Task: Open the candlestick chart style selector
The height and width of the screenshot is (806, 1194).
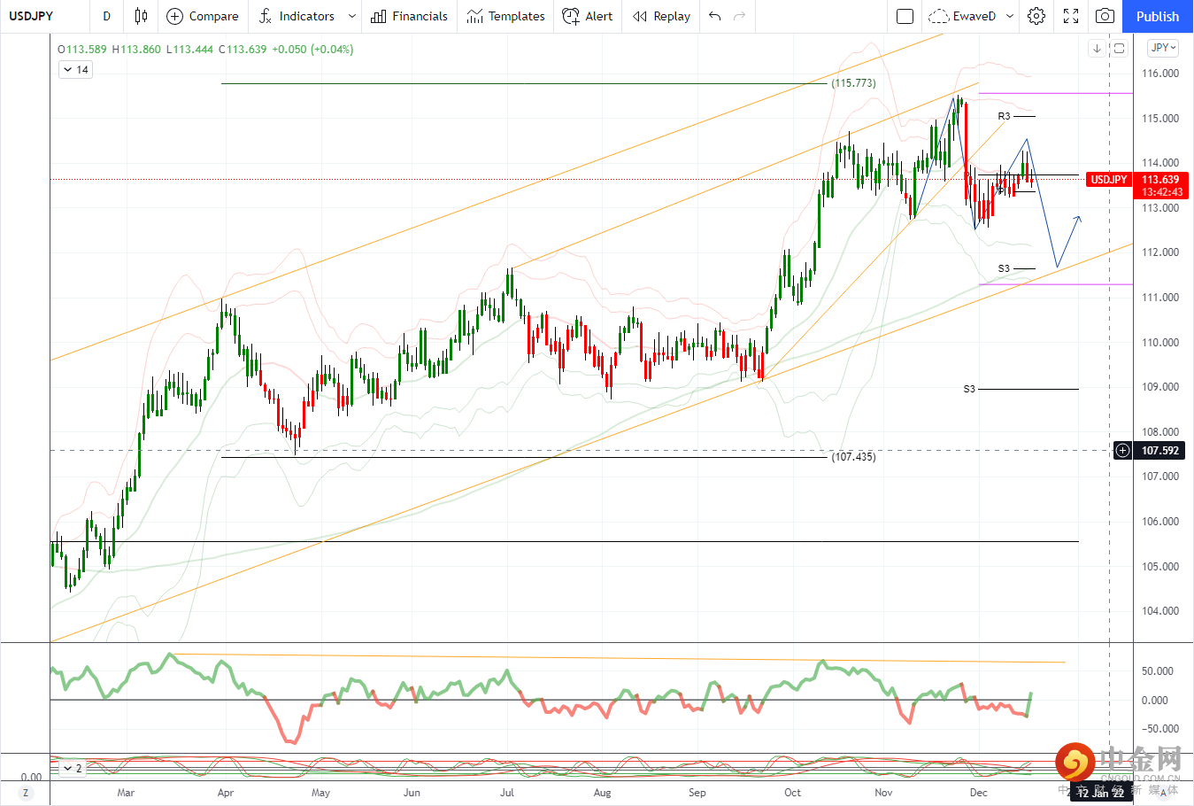Action: tap(141, 16)
